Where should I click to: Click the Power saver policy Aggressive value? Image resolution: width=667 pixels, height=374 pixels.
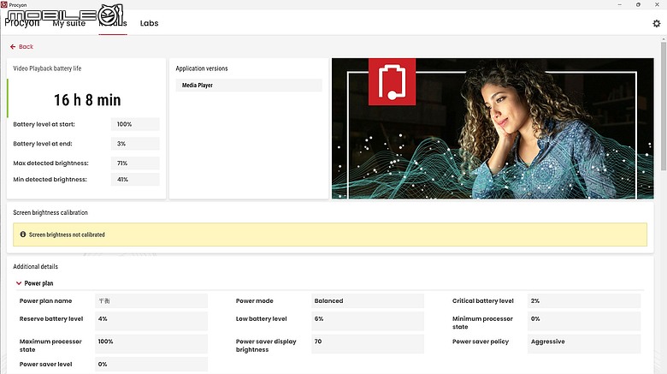pyautogui.click(x=584, y=344)
